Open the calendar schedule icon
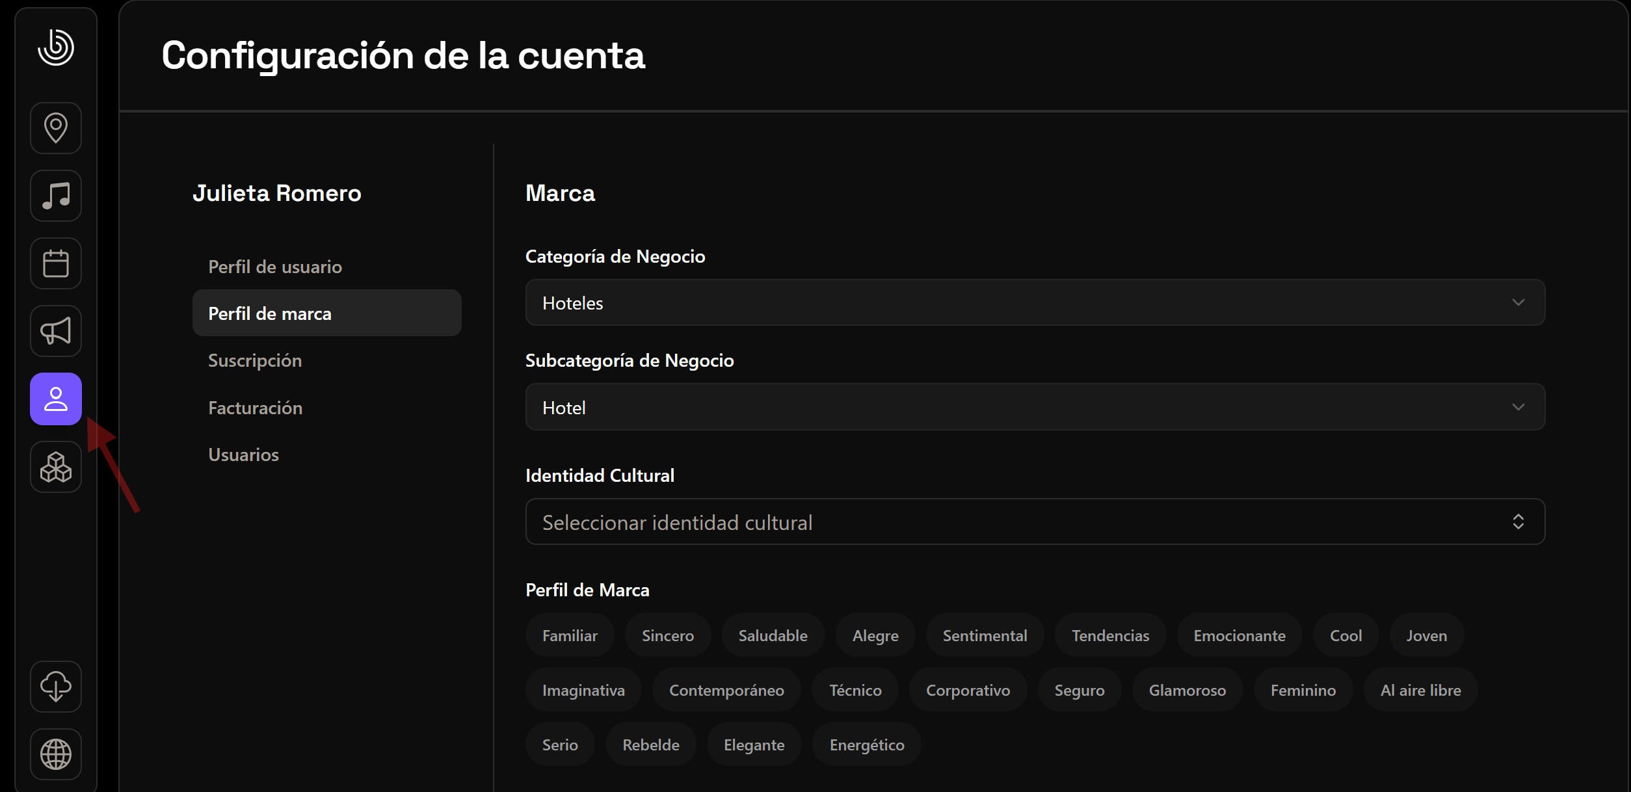Viewport: 1631px width, 792px height. coord(56,263)
